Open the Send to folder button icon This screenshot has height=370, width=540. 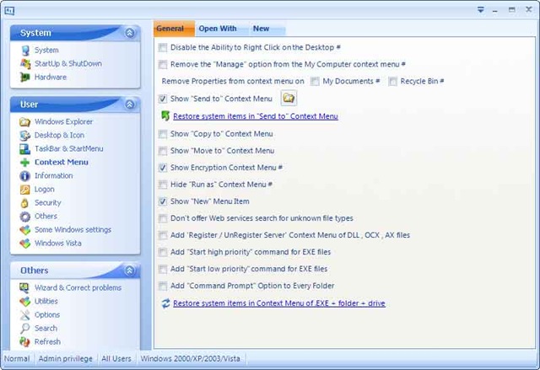pos(289,99)
